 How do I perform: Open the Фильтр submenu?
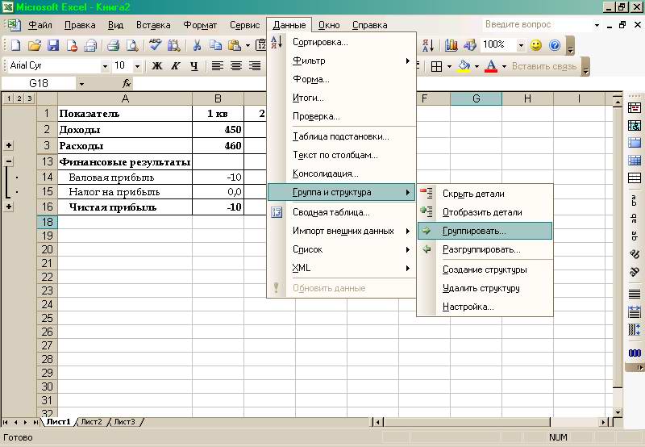341,61
